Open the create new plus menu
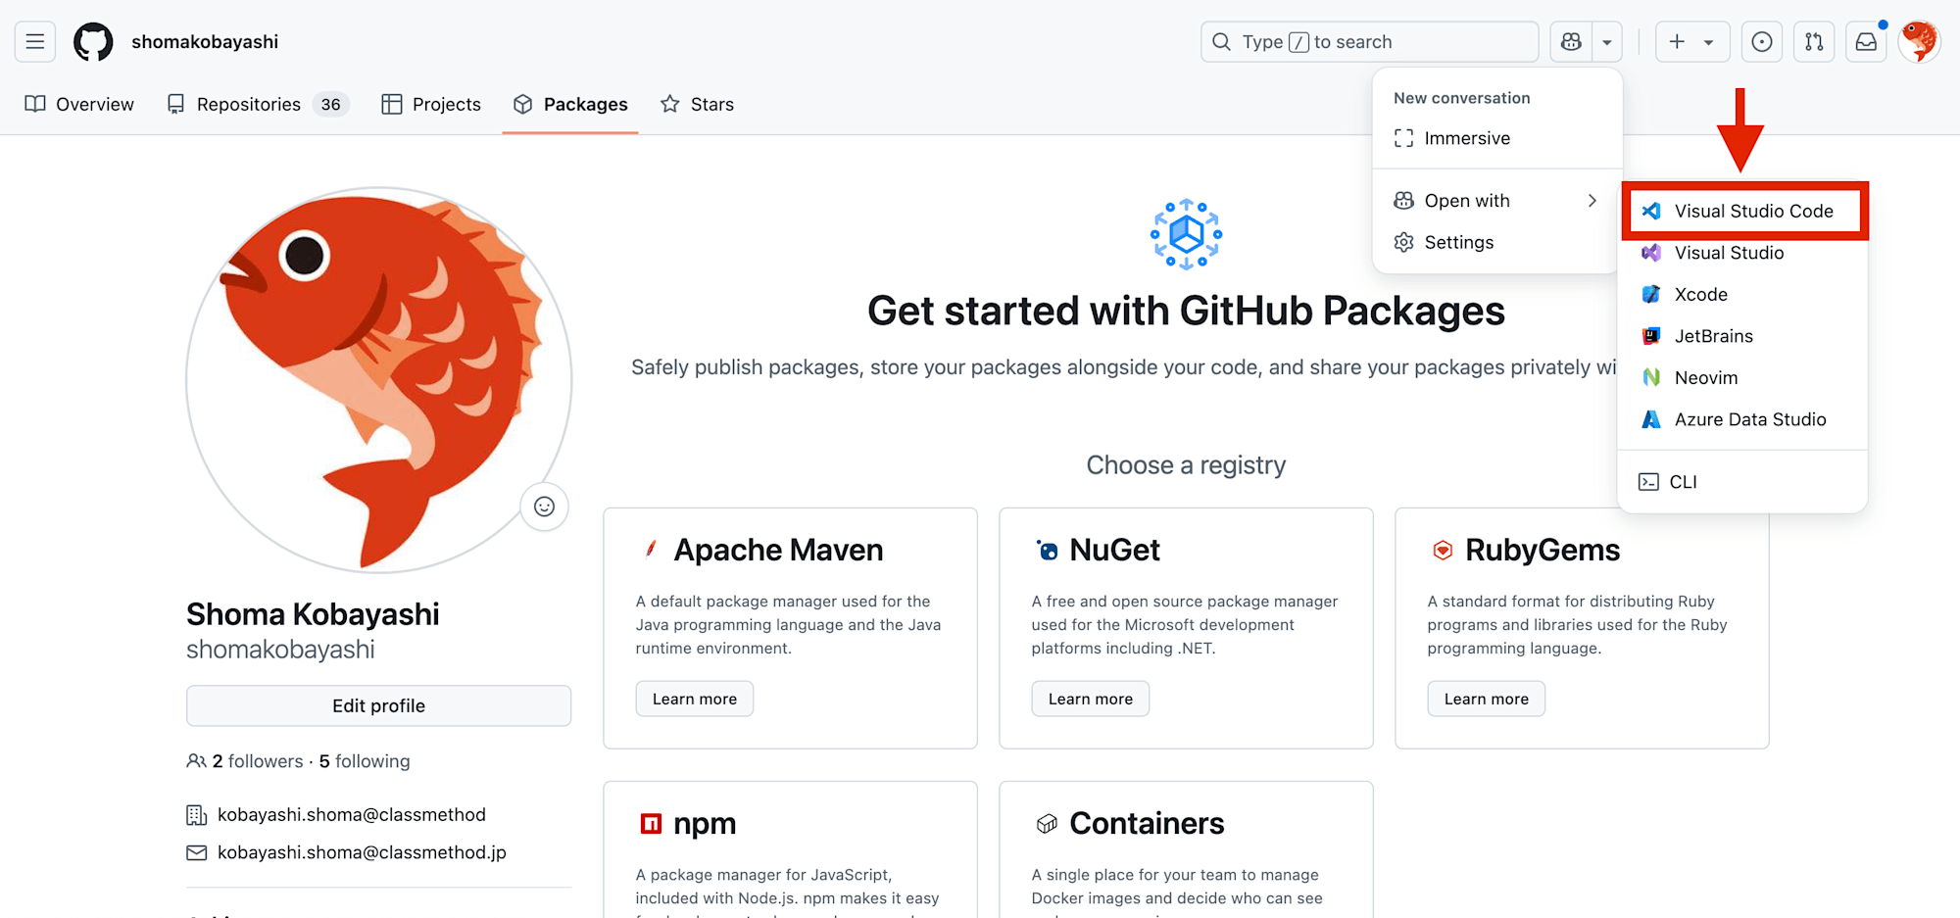 (x=1692, y=41)
